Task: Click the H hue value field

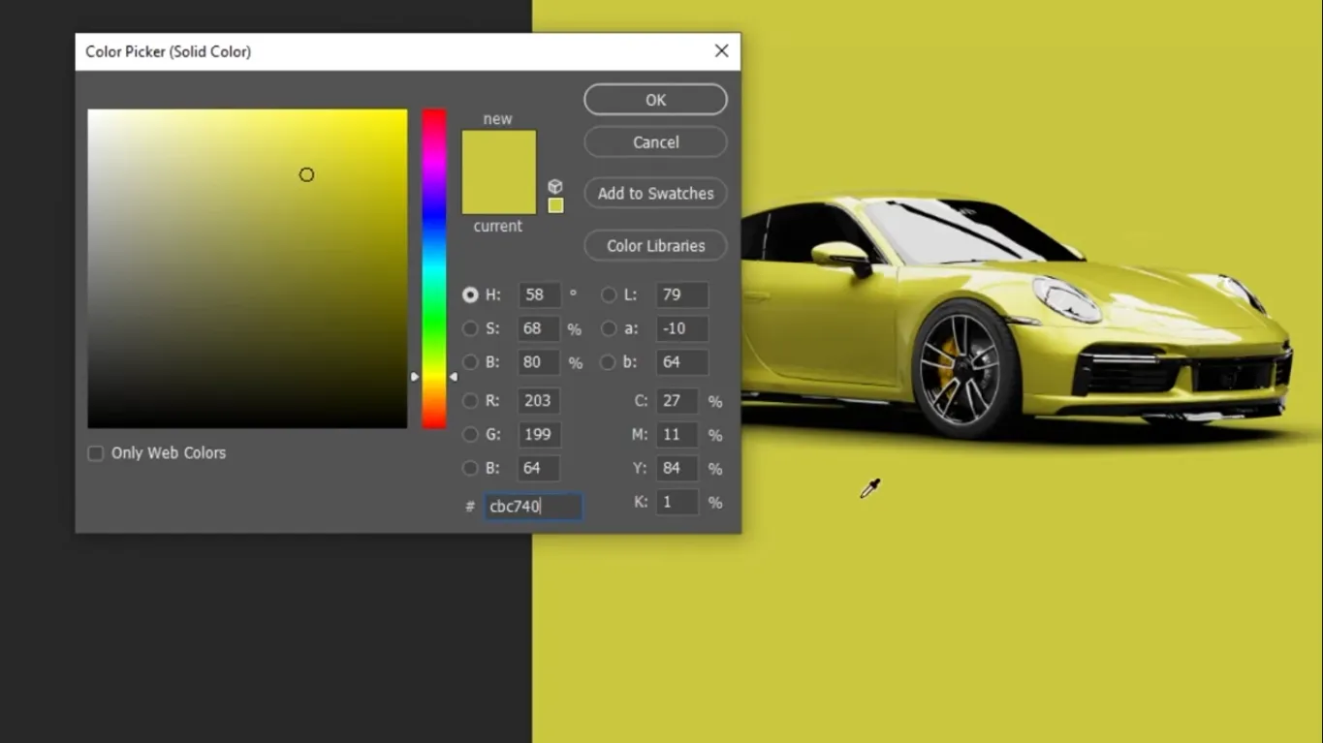Action: tap(538, 294)
